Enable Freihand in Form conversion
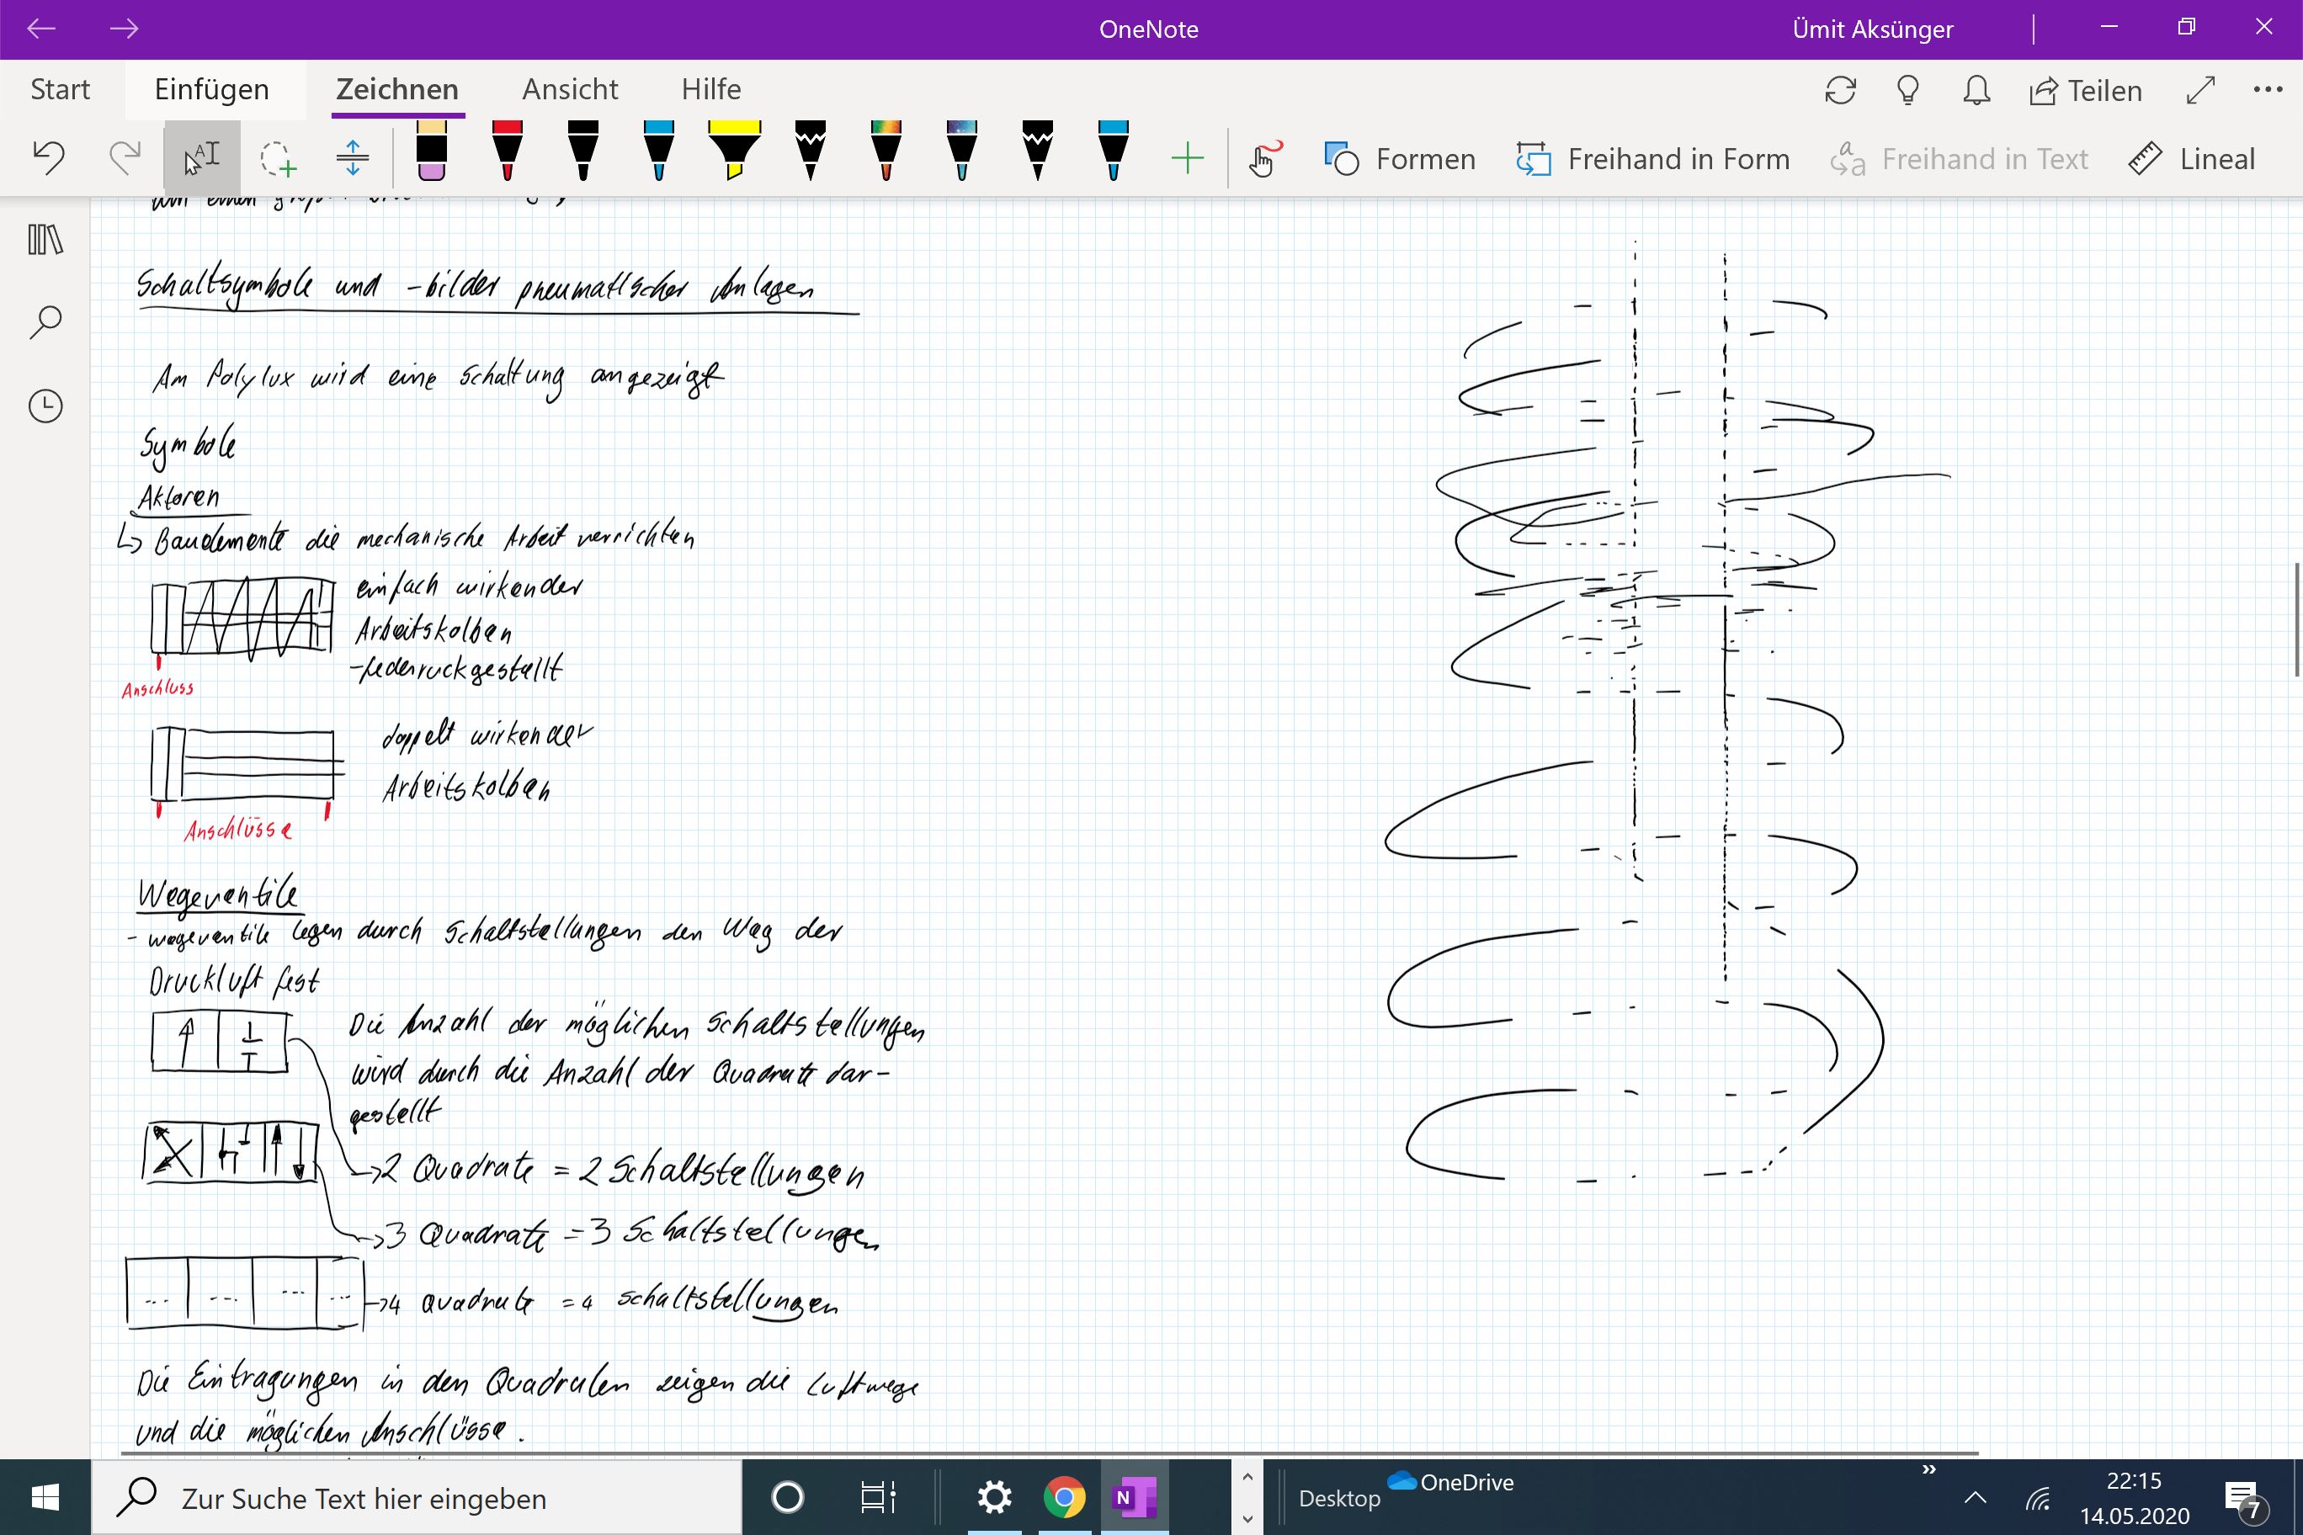This screenshot has width=2303, height=1535. coord(1651,158)
